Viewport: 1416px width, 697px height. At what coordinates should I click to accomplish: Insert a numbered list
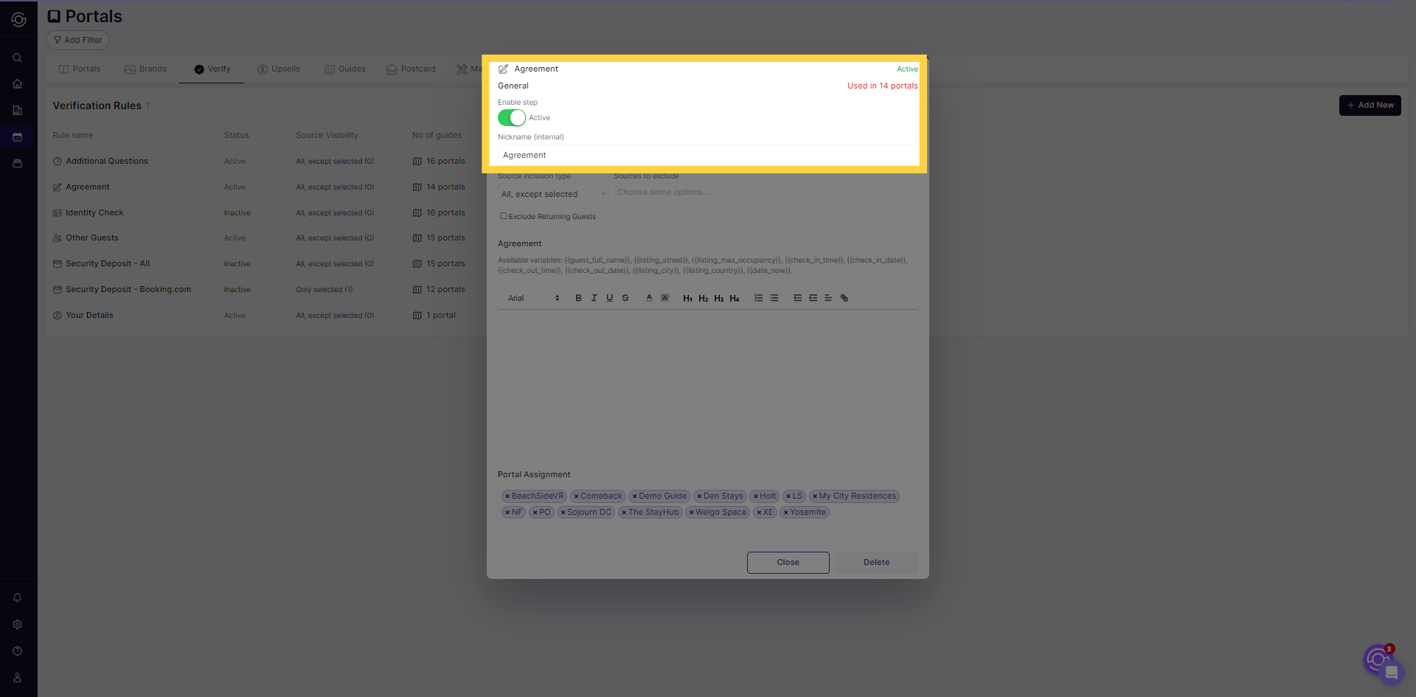[x=758, y=298]
